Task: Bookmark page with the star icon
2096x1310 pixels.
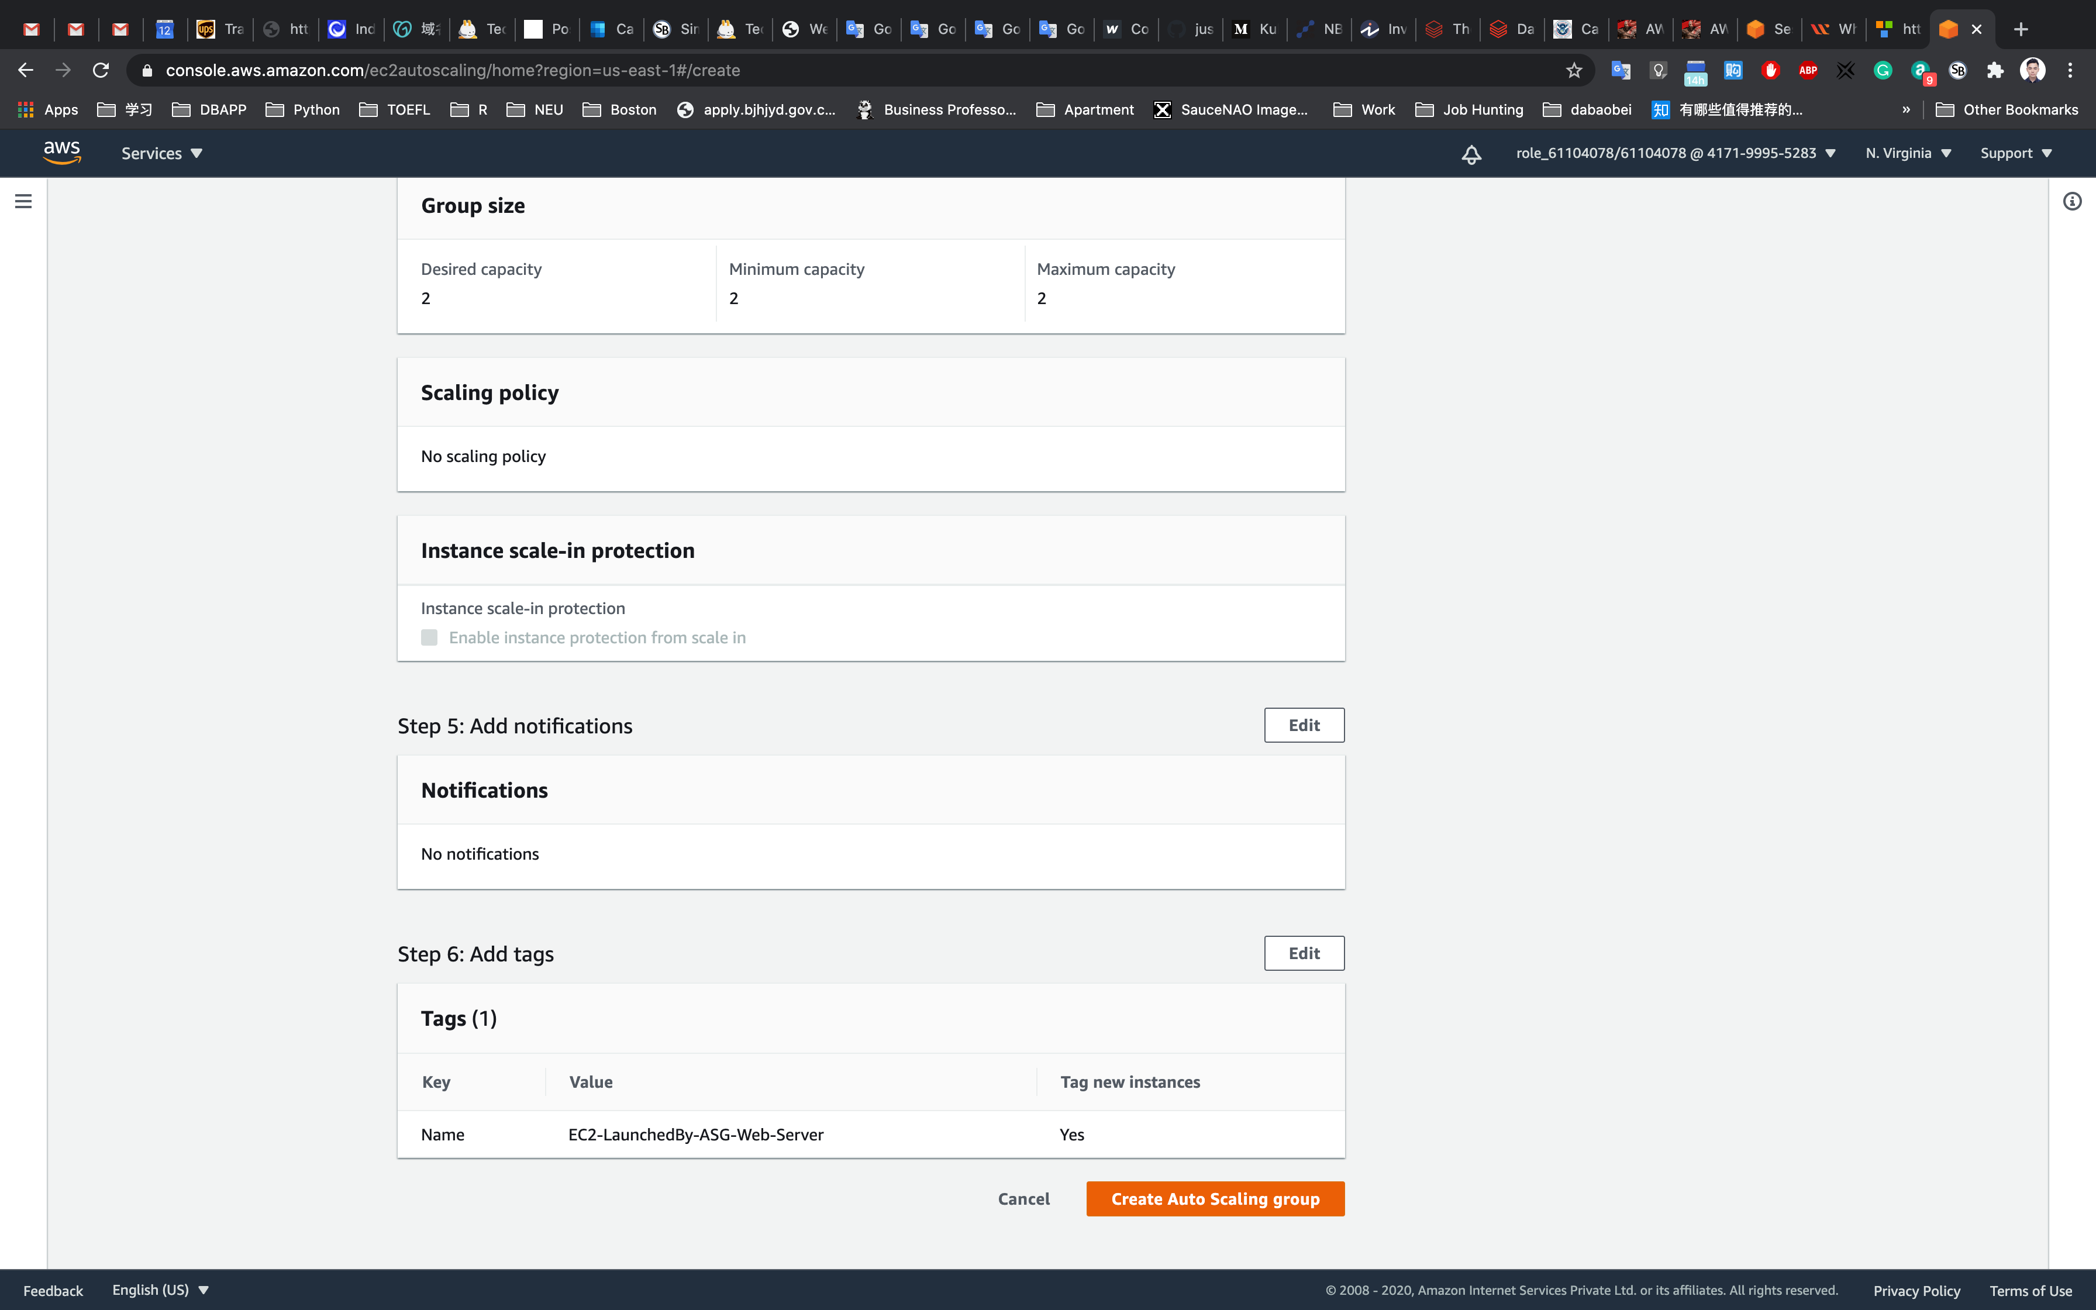Action: point(1574,70)
